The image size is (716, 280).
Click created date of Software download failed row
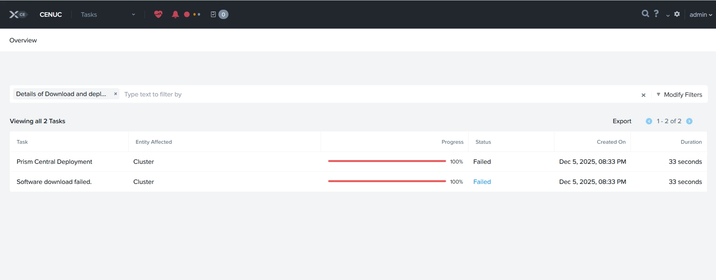(592, 182)
